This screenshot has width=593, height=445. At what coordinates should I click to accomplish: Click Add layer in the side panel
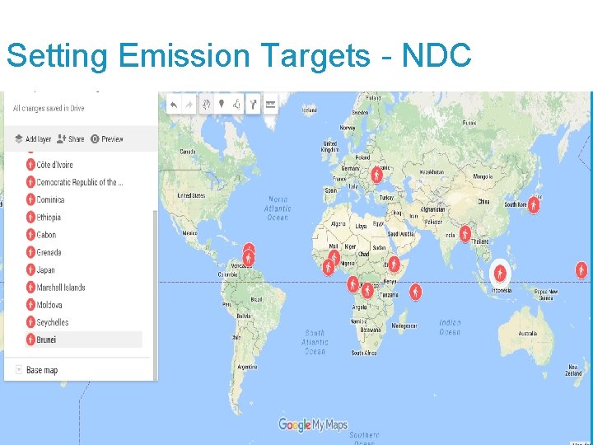coord(33,139)
